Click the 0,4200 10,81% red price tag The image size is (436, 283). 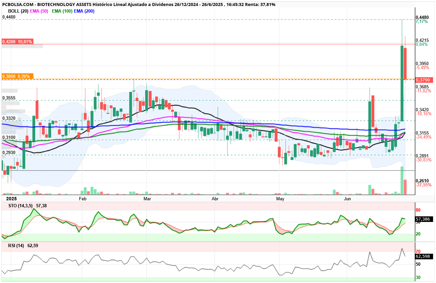point(17,42)
